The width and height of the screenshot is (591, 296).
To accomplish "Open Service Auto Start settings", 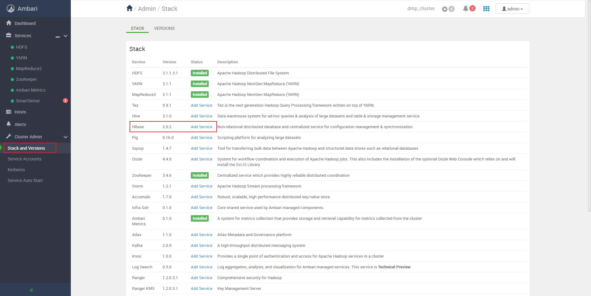I will click(25, 180).
